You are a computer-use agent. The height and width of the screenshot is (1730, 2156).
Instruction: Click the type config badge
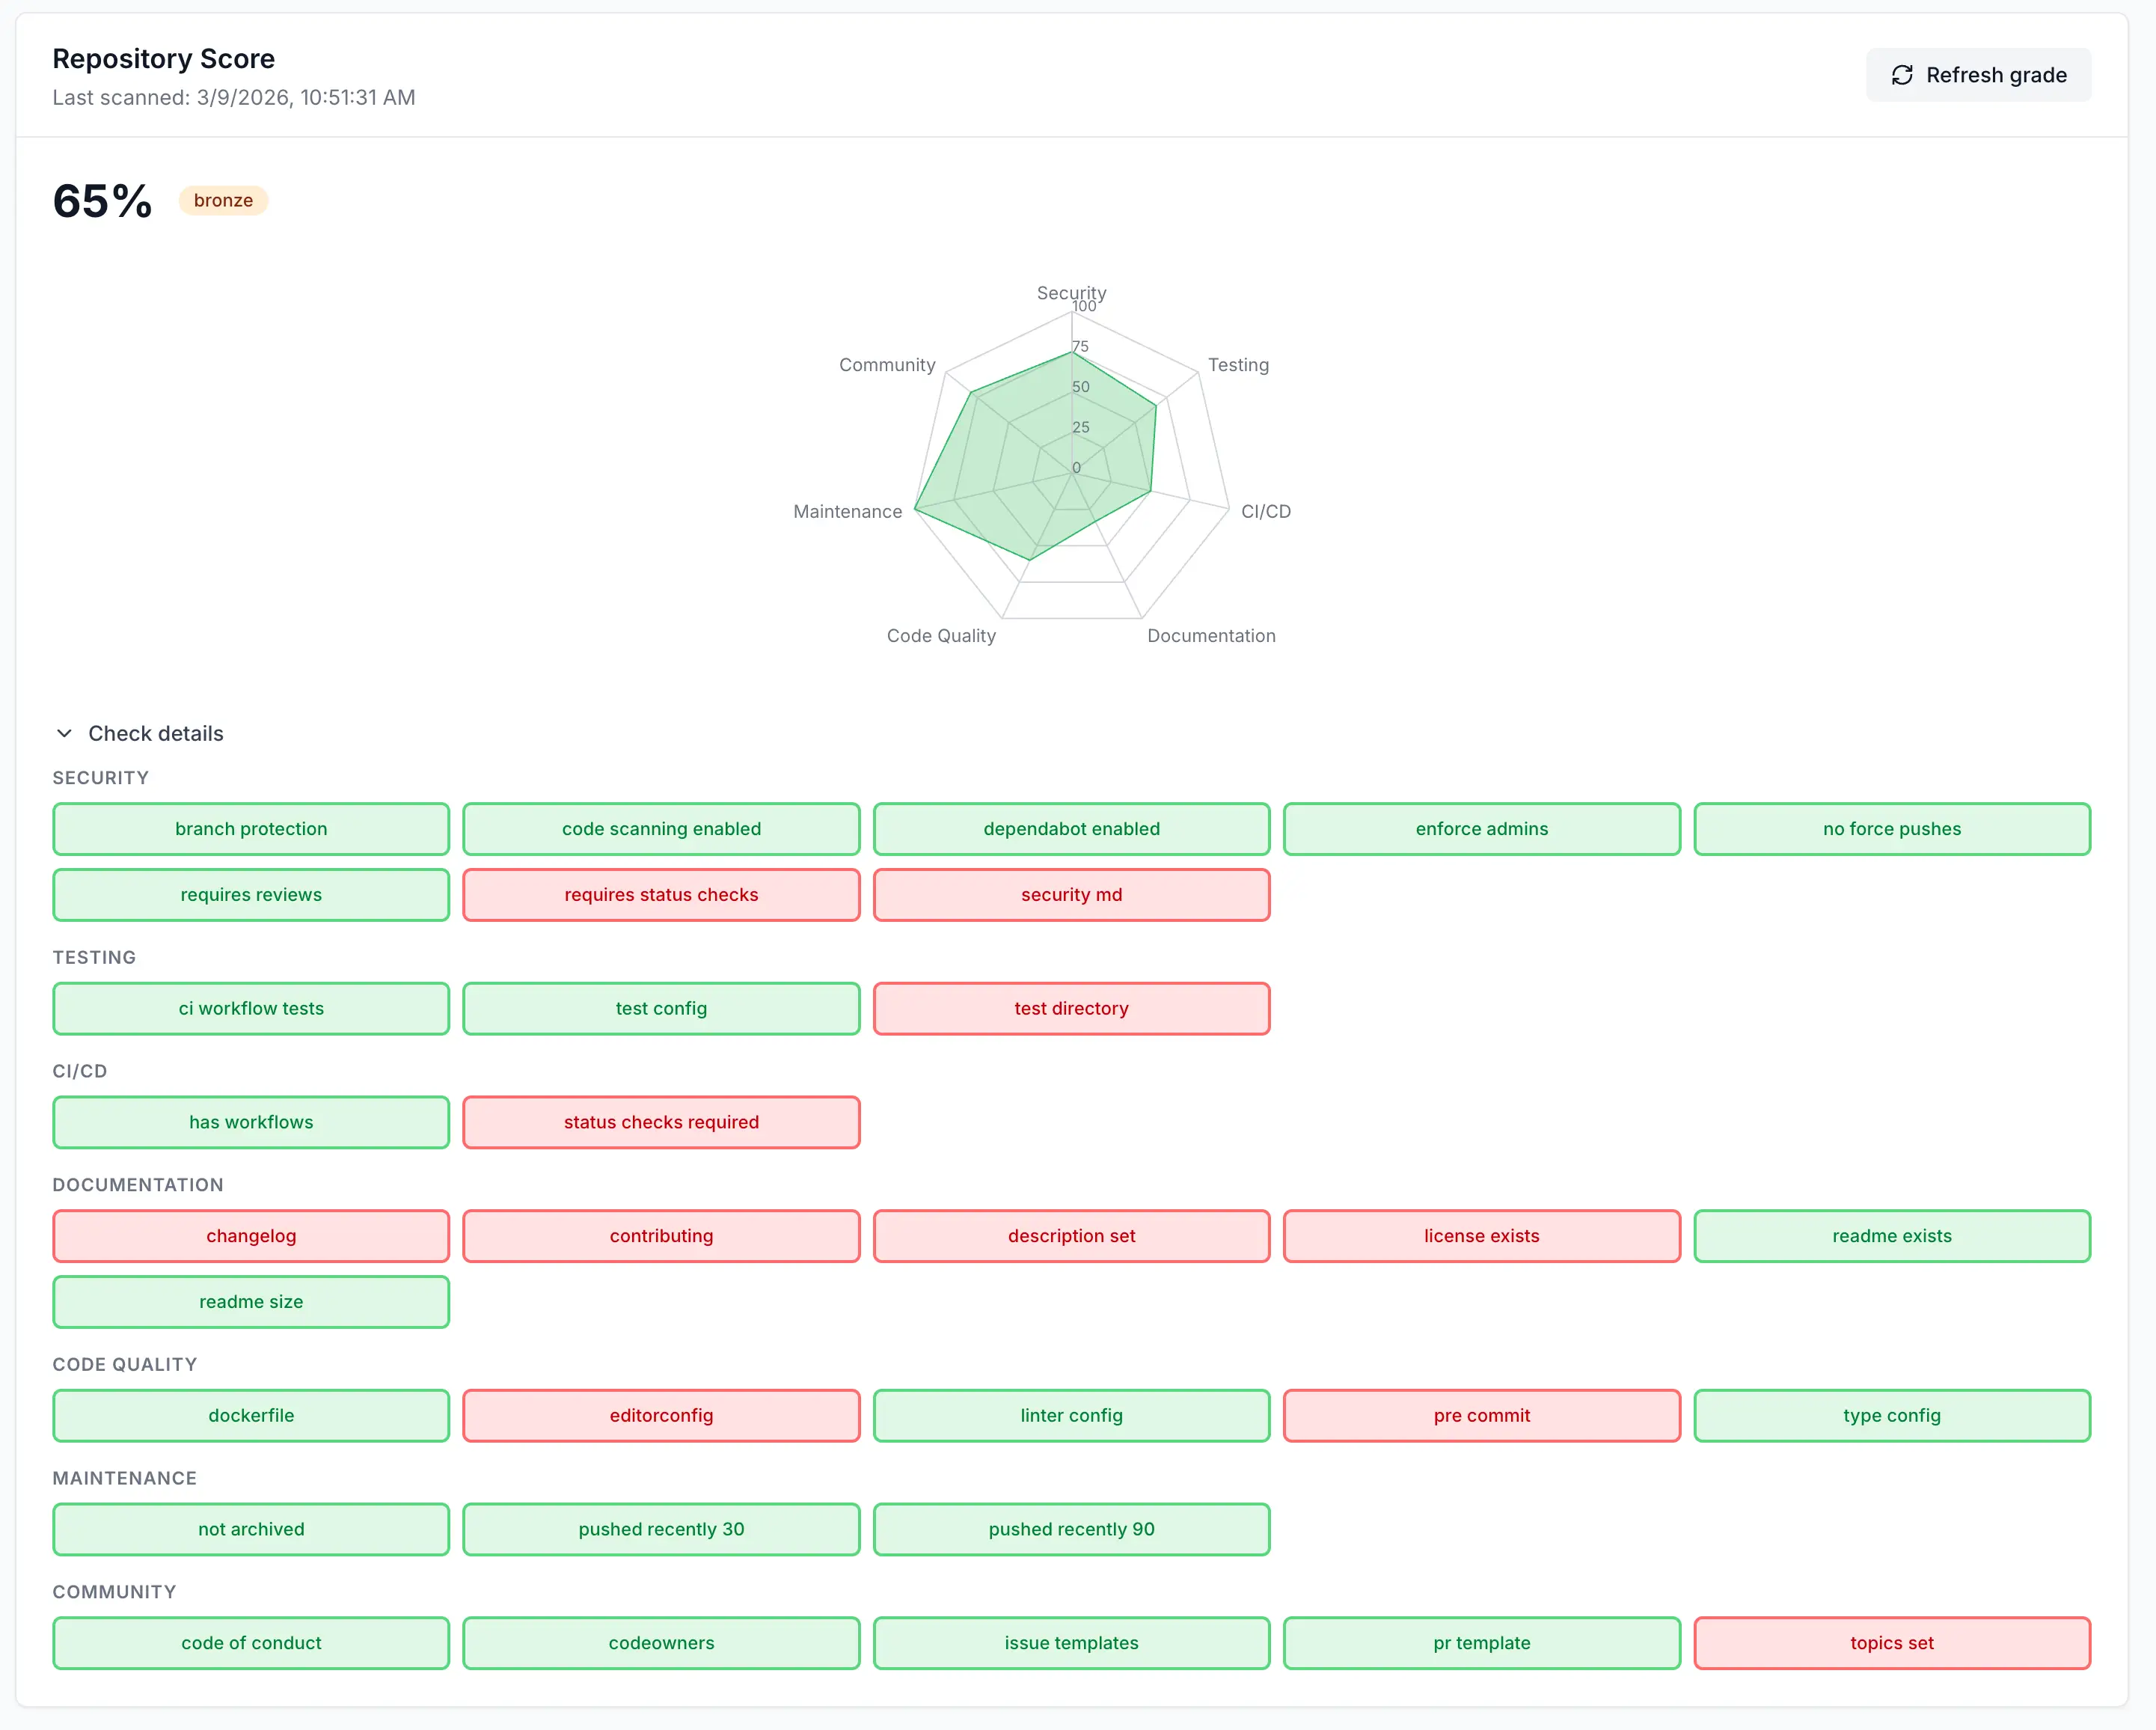point(1891,1416)
